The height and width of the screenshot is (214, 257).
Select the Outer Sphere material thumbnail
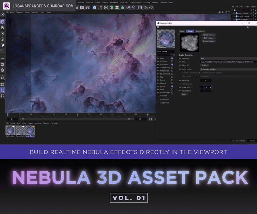point(10,130)
